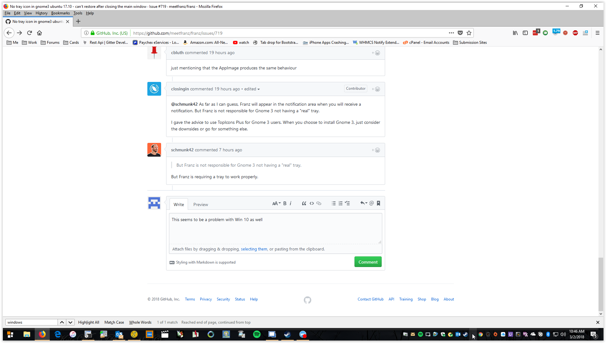This screenshot has width=606, height=343.
Task: Apply bold formatting in comment editor
Action: click(x=285, y=203)
